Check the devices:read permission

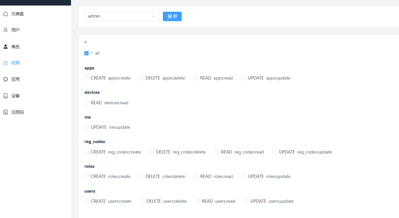coord(87,103)
